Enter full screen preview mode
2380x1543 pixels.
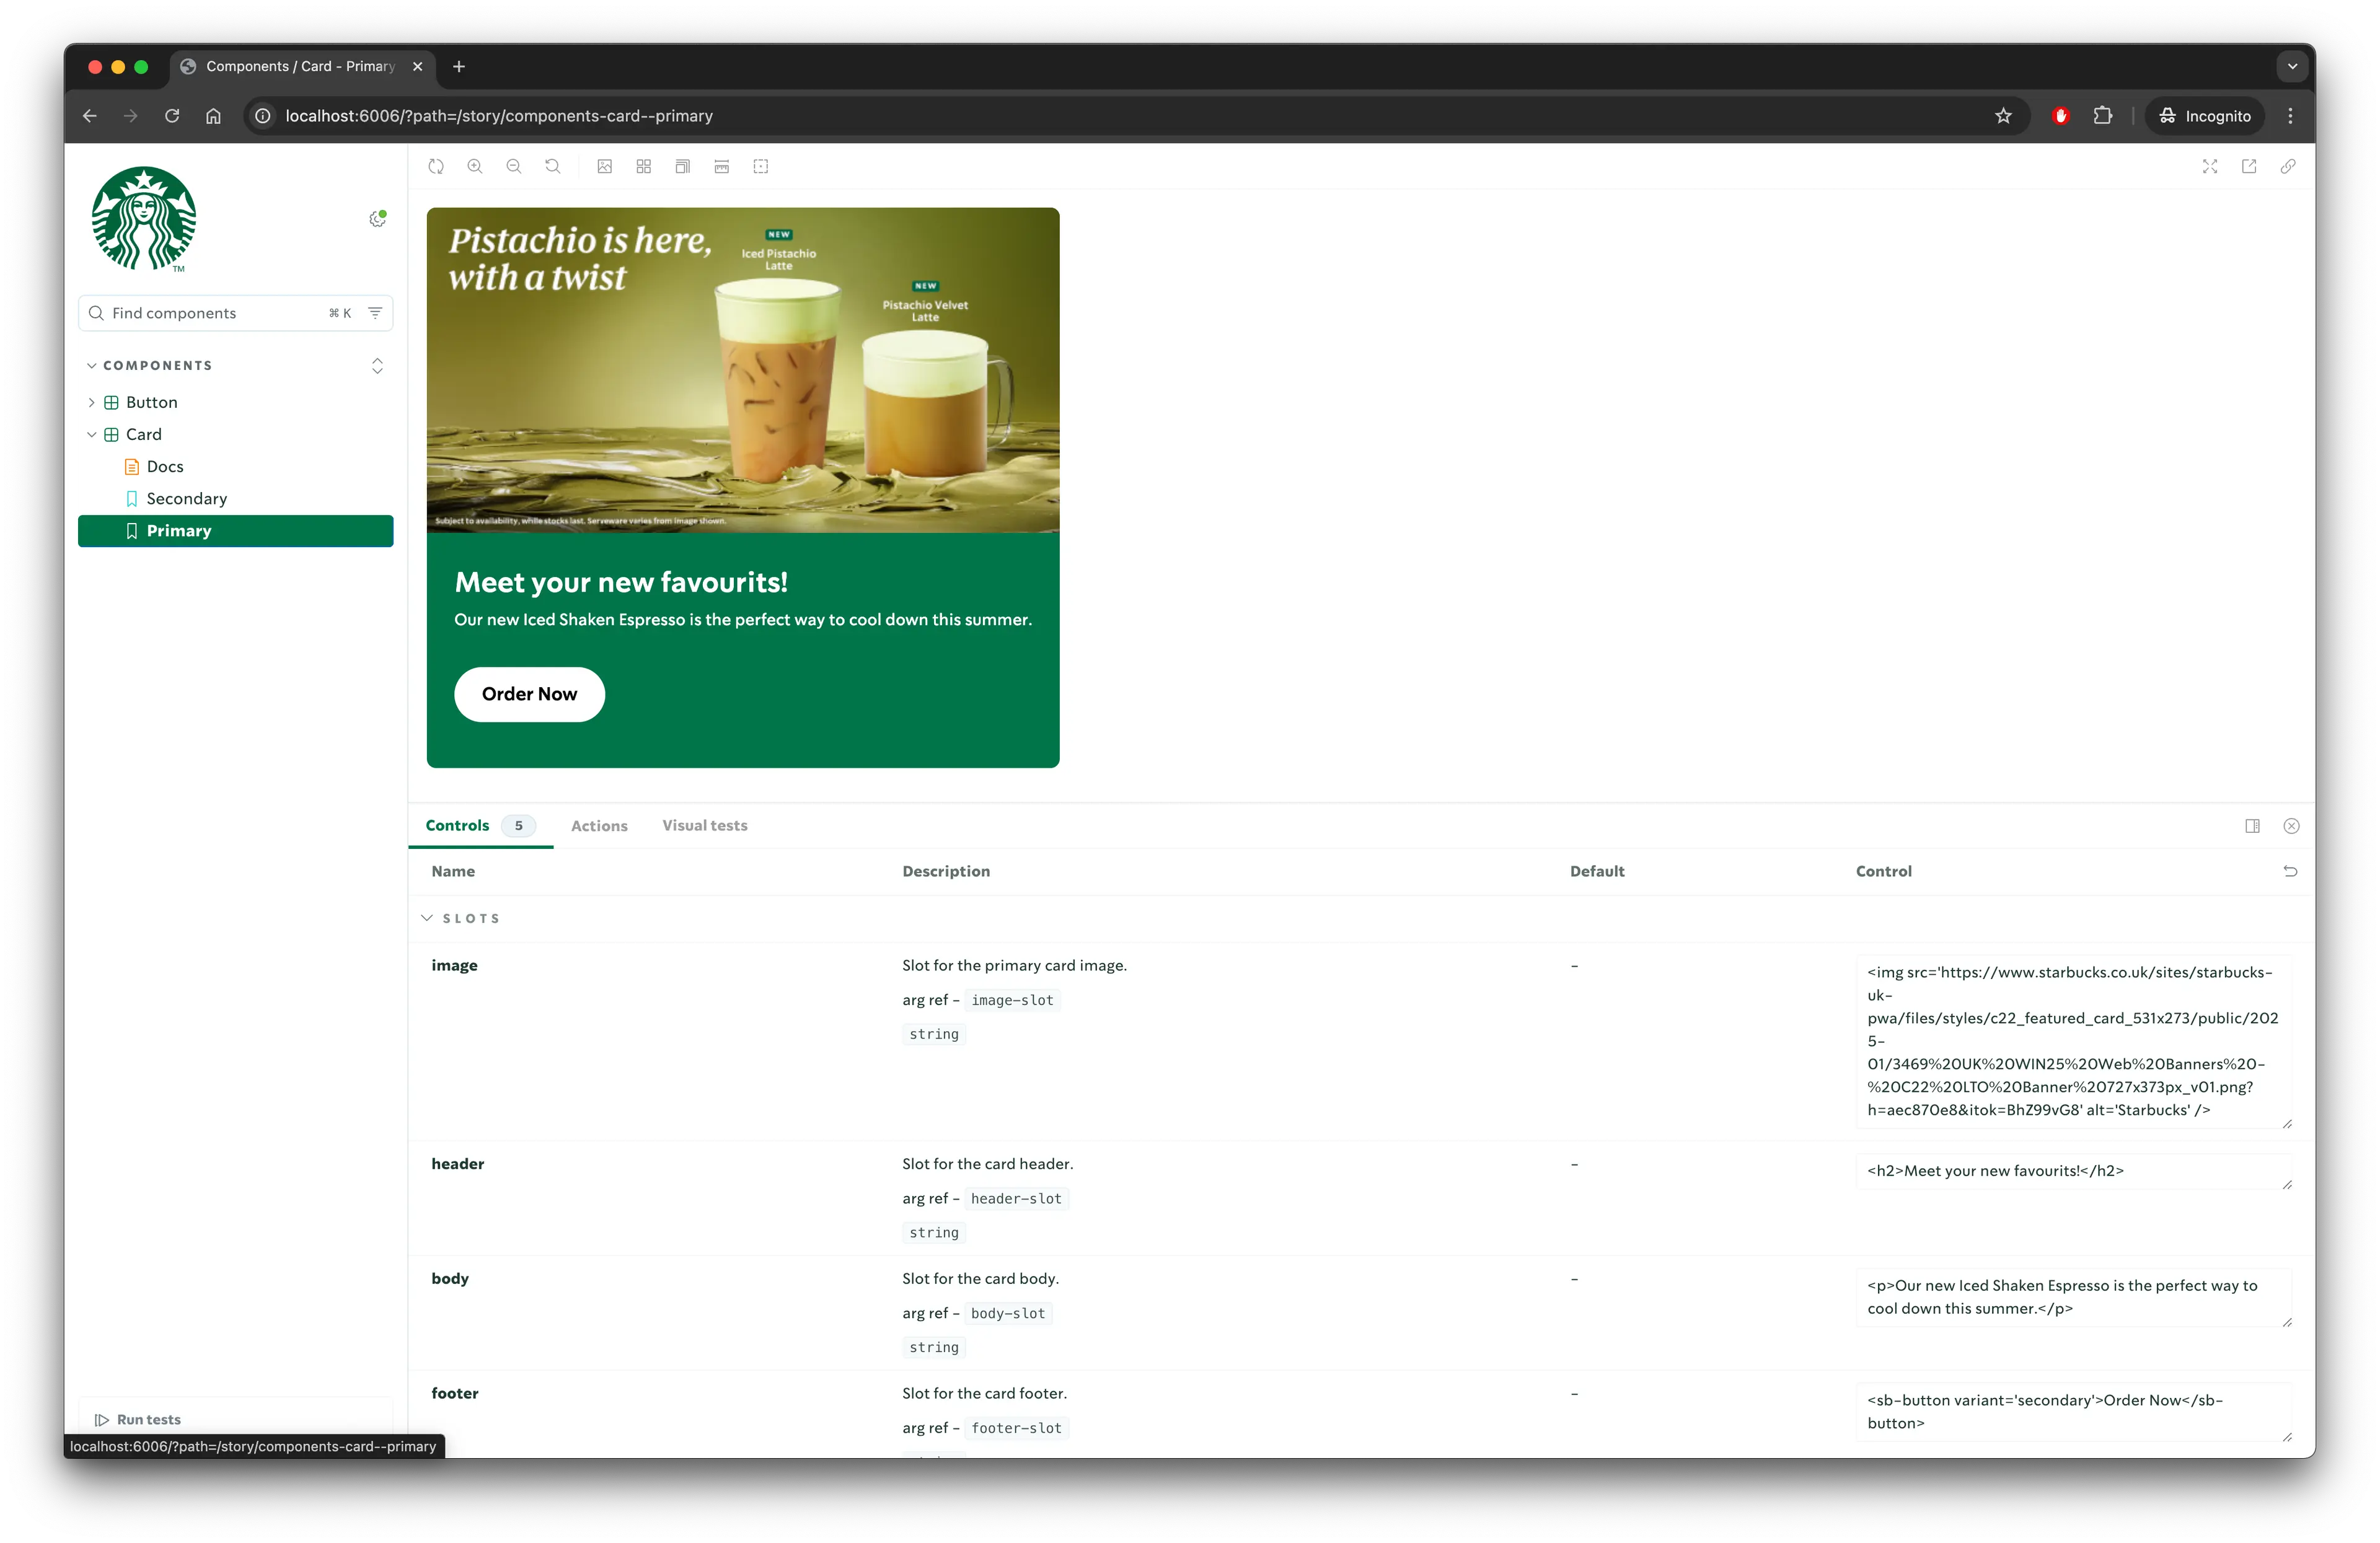click(2210, 167)
